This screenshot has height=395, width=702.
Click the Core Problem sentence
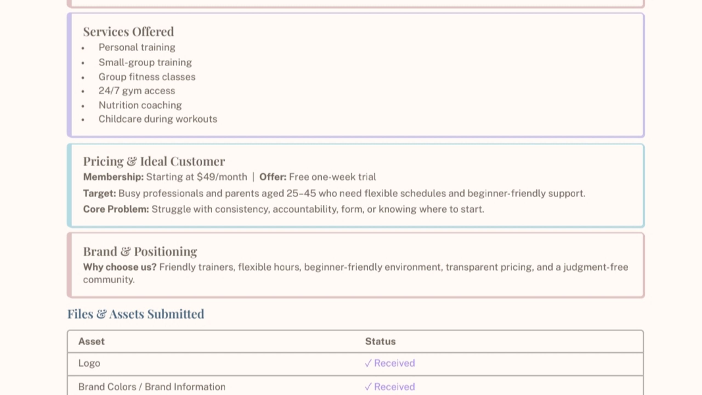[x=284, y=209]
